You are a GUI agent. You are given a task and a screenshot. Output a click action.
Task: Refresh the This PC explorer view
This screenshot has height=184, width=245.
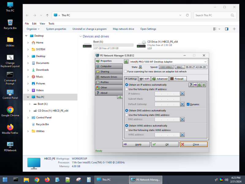click(187, 15)
